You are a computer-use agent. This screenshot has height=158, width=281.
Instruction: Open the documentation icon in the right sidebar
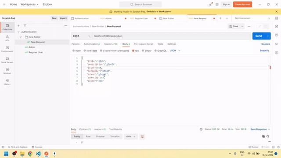277,26
